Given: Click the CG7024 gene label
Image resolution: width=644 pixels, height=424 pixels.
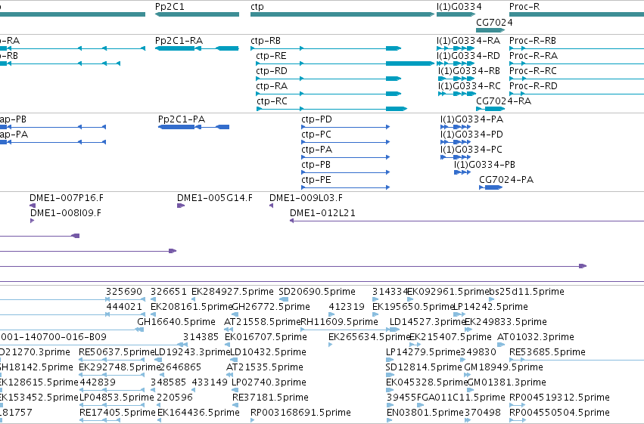Looking at the screenshot, I should click(494, 22).
